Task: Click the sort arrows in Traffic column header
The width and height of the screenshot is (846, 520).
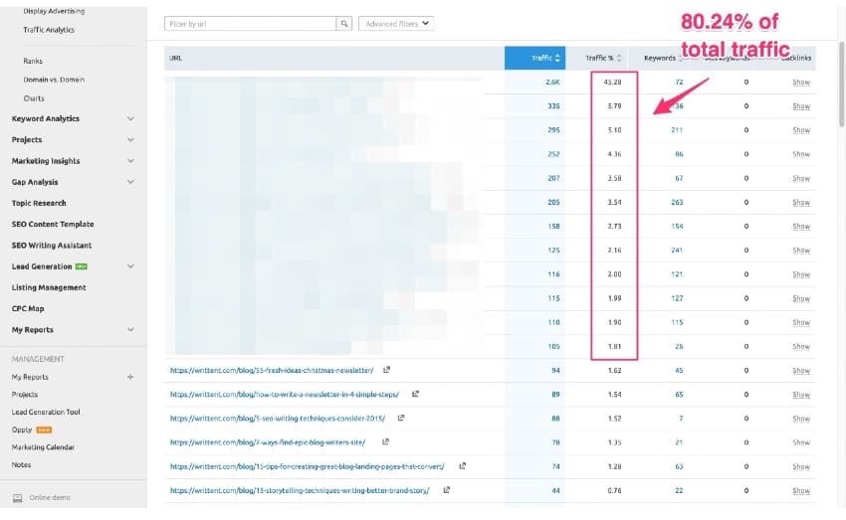Action: 557,58
